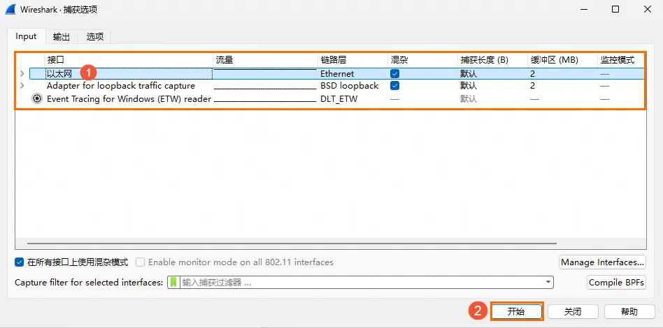The image size is (663, 328).
Task: Toggle promiscuous checkbox for loopback adapter row
Action: (394, 86)
